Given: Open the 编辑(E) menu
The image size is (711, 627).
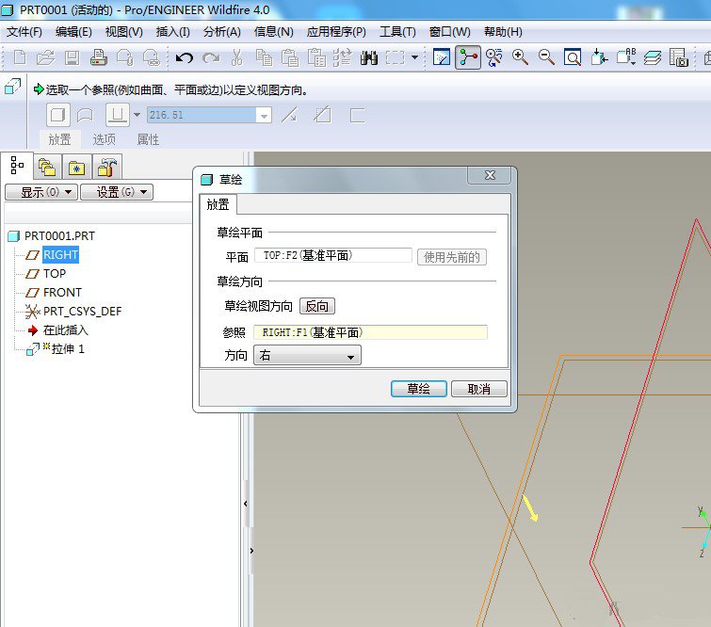Looking at the screenshot, I should (73, 32).
